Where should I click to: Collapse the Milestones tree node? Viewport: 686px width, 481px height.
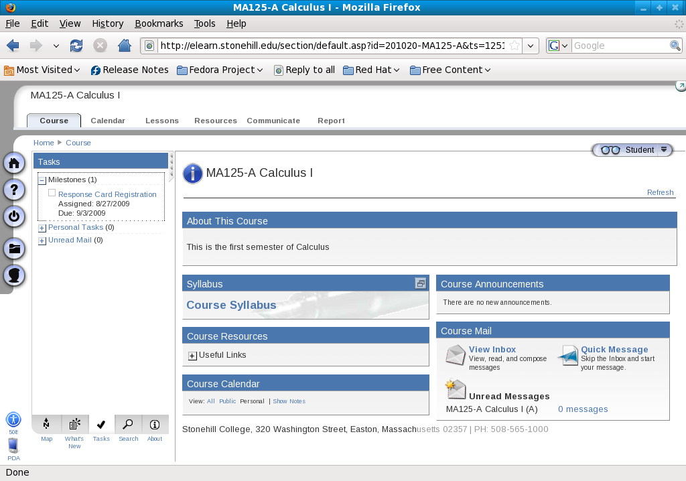[42, 180]
